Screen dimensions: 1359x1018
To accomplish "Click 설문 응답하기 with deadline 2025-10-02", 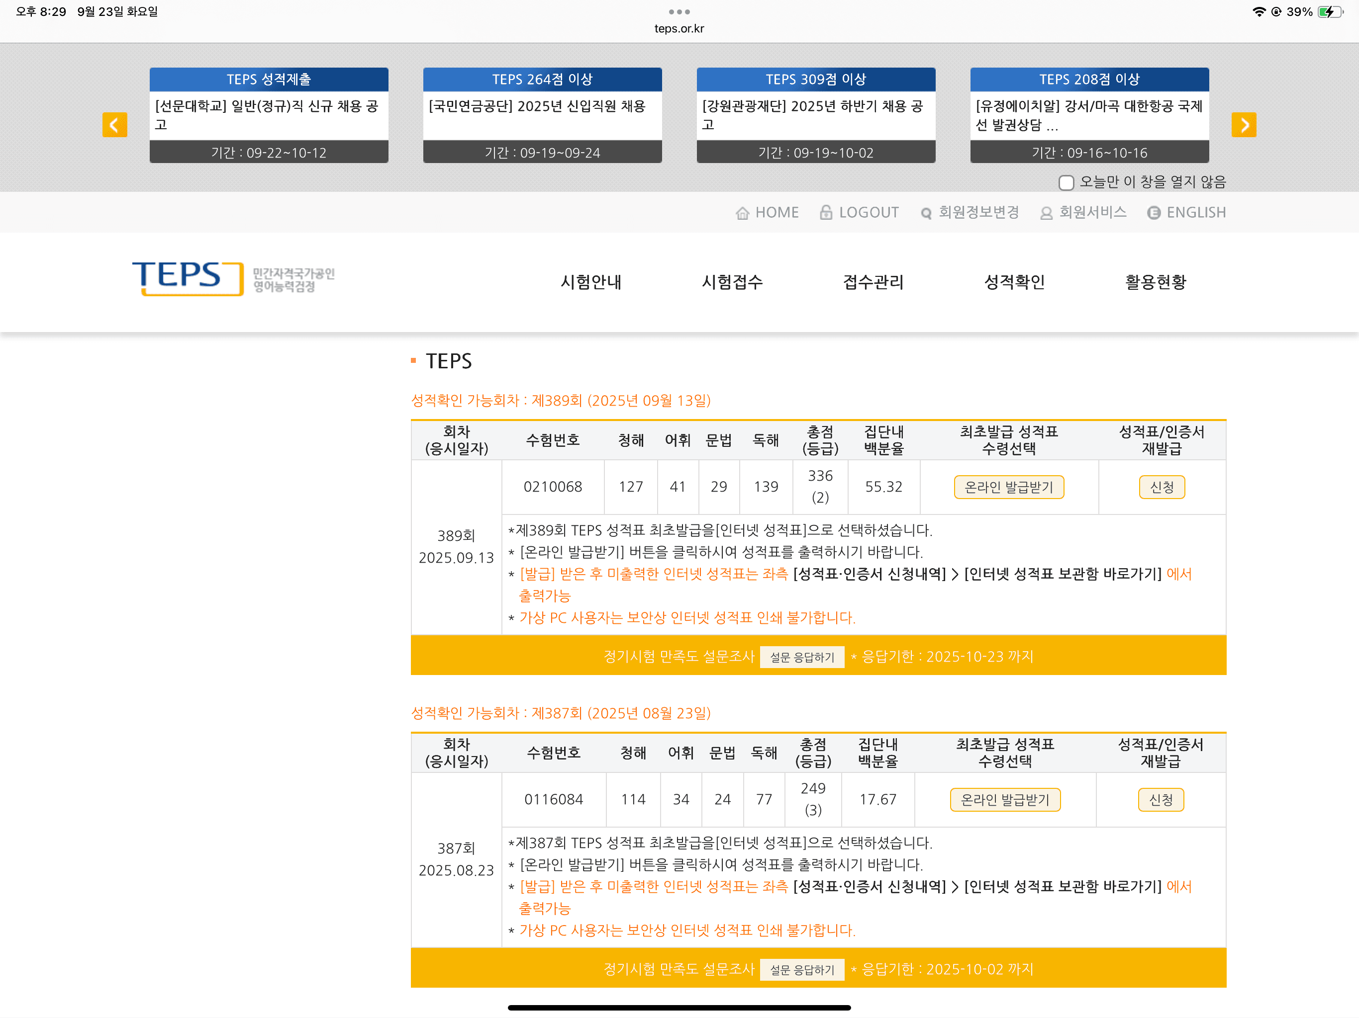I will [x=802, y=969].
